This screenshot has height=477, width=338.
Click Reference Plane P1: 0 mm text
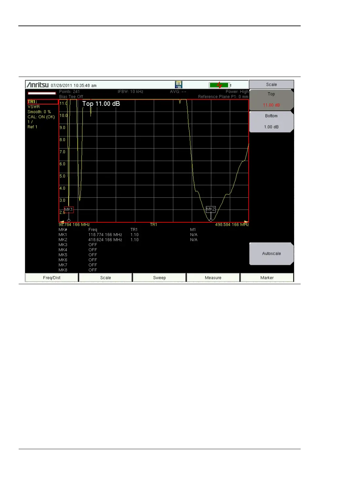(223, 97)
